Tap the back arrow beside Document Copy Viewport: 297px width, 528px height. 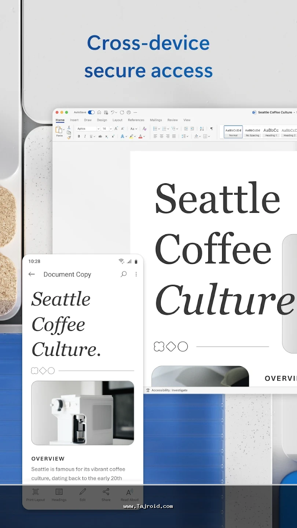(32, 274)
